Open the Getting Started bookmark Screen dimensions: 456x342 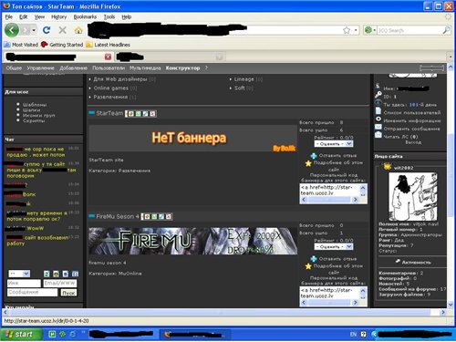62,45
